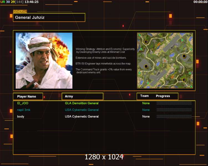208x166 pixels.
Task: Click body's loading progress bar
Action: coord(174,116)
